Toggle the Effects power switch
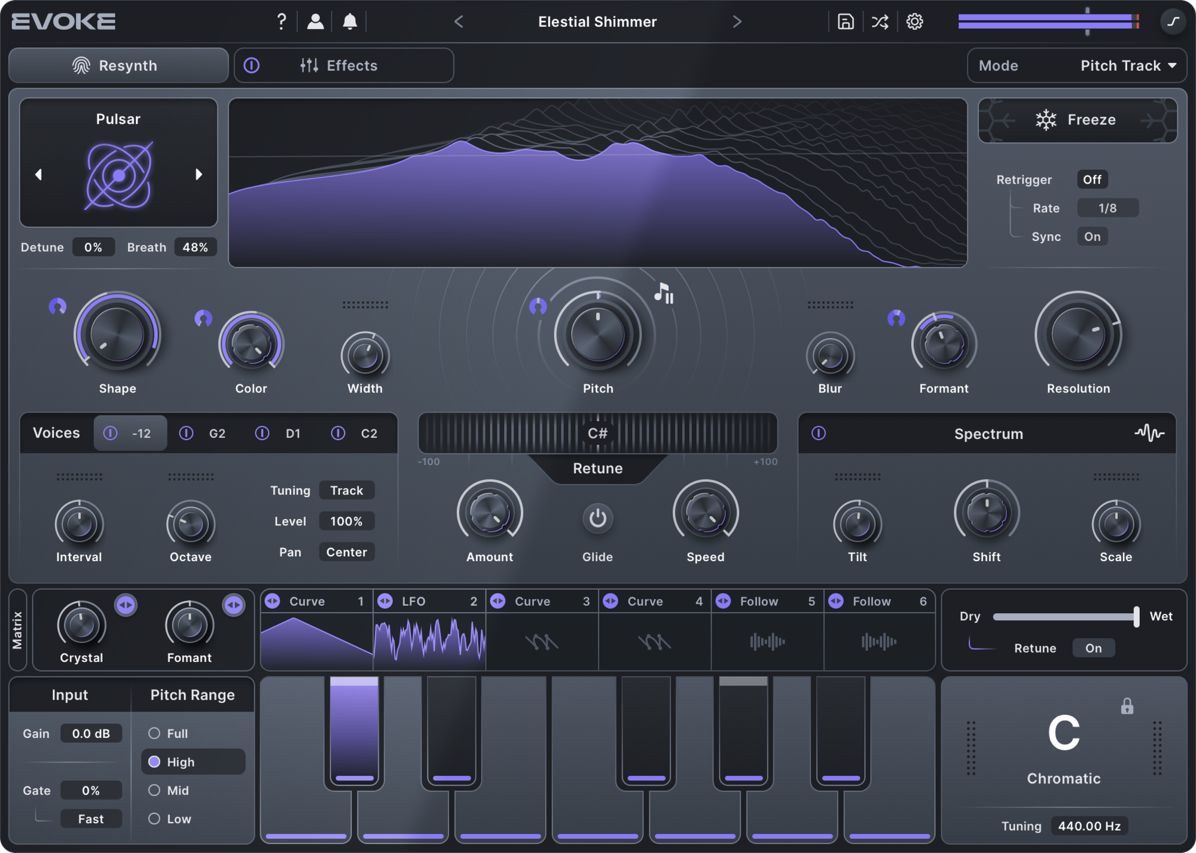This screenshot has height=853, width=1196. pyautogui.click(x=252, y=66)
